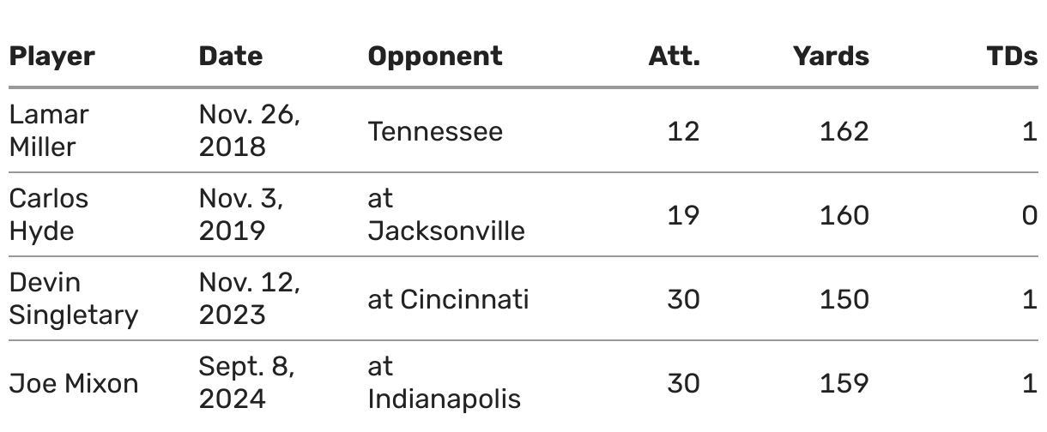The image size is (1047, 432).
Task: Click the 162 yards value
Action: tap(843, 131)
